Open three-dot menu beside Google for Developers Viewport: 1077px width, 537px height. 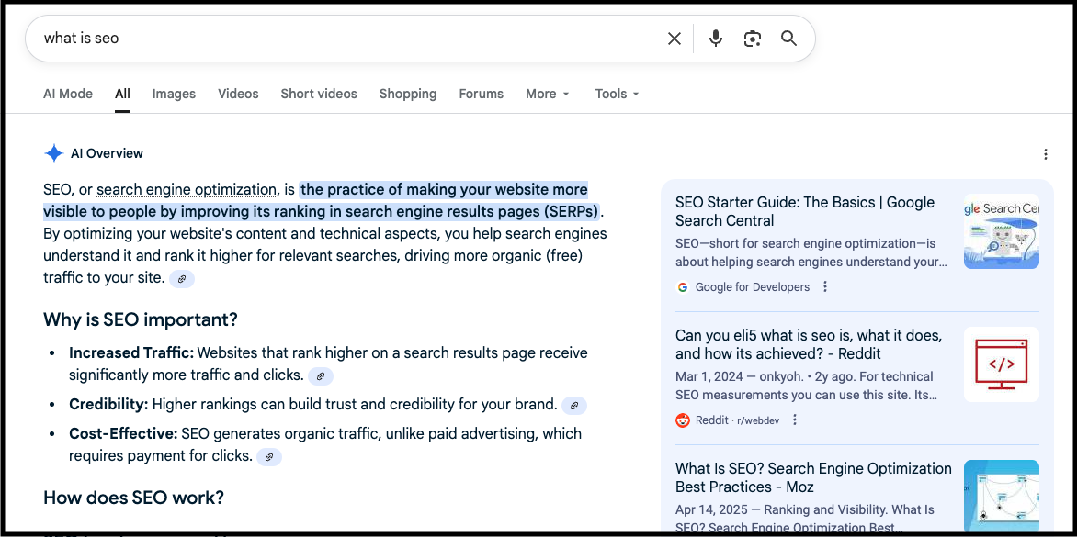825,287
